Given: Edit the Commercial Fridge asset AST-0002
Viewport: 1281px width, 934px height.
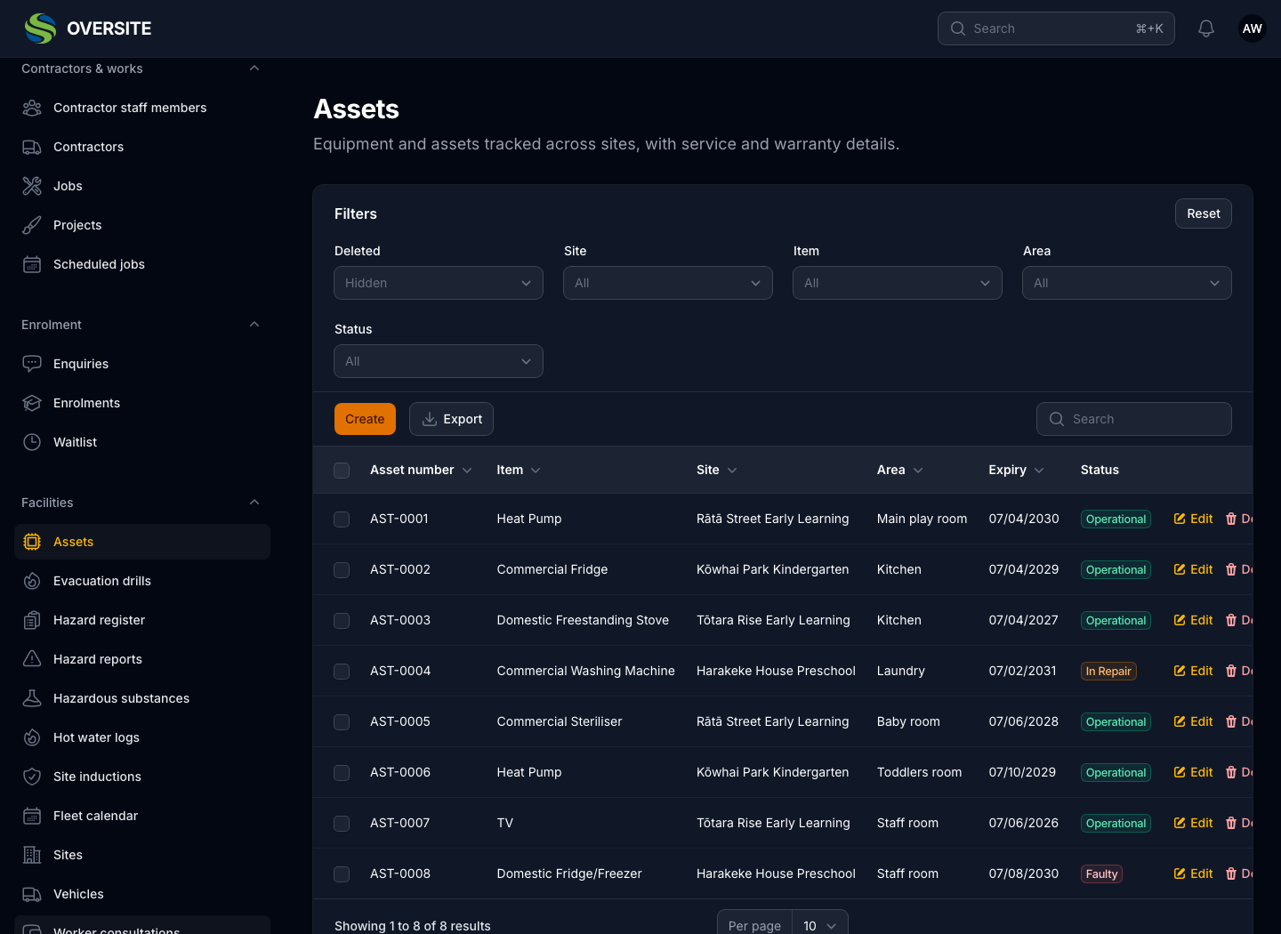Looking at the screenshot, I should (x=1193, y=569).
